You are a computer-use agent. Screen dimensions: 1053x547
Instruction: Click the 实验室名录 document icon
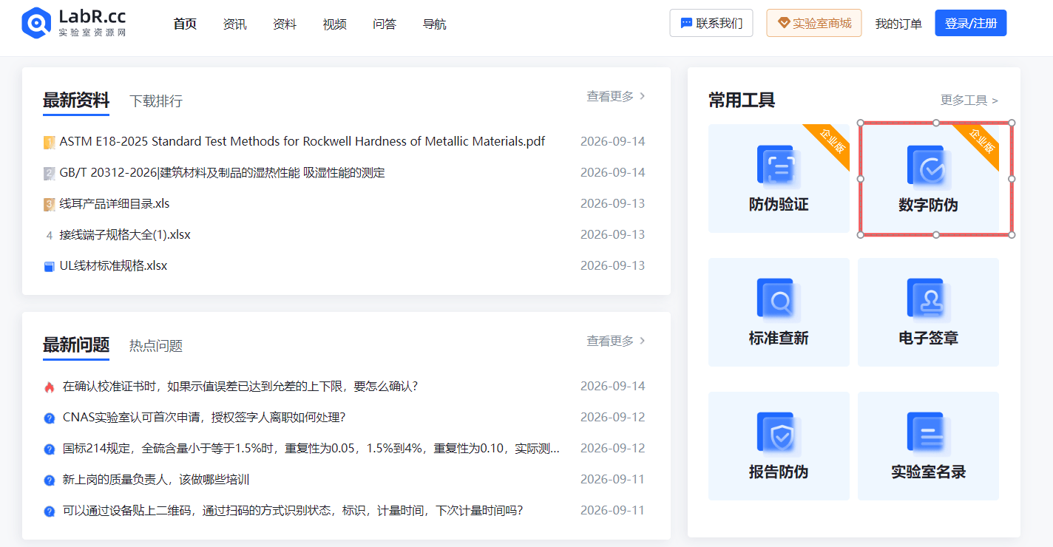[x=929, y=434]
